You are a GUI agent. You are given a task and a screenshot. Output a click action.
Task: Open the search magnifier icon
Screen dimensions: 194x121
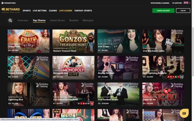(x=10, y=20)
